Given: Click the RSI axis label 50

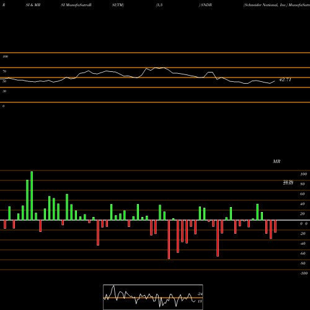Looking at the screenshot, I should [x=4, y=81].
